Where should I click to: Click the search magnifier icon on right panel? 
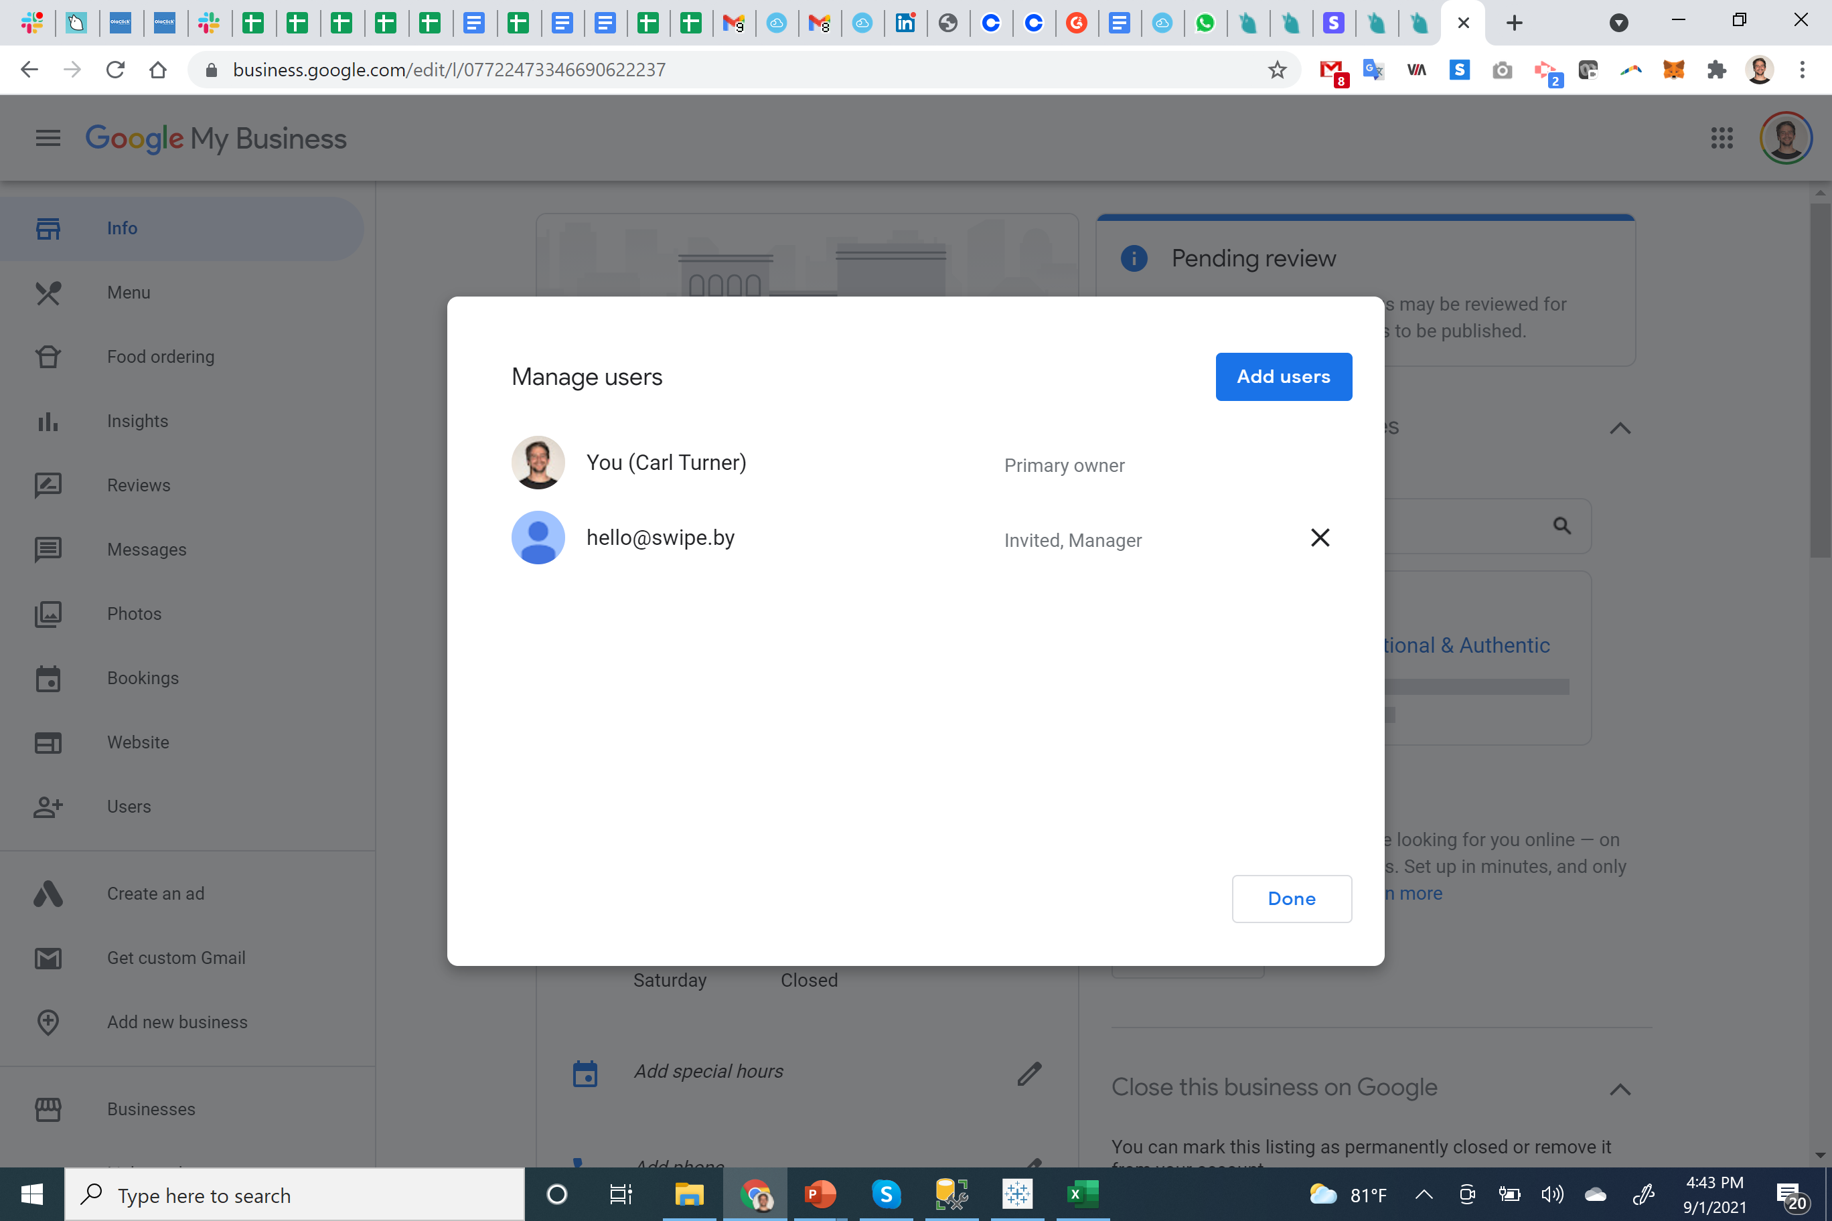(x=1561, y=525)
